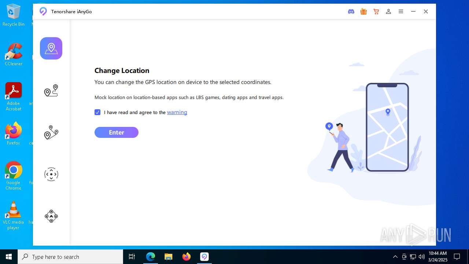Open the single-spot movement mode icon
The image size is (469, 264).
(x=51, y=91)
